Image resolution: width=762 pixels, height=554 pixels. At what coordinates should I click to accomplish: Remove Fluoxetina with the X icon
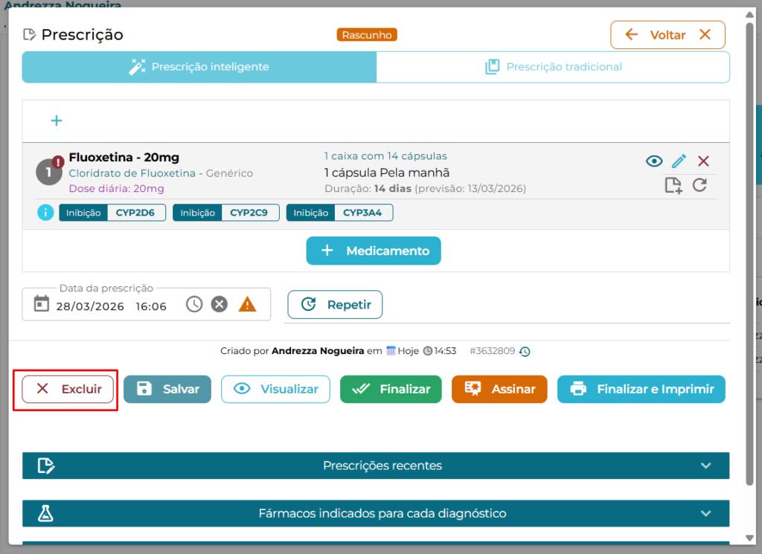703,161
